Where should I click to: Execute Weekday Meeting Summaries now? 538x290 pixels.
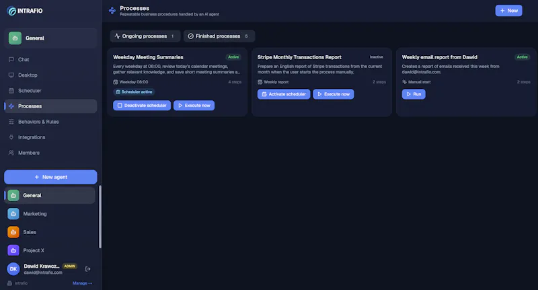tap(194, 106)
